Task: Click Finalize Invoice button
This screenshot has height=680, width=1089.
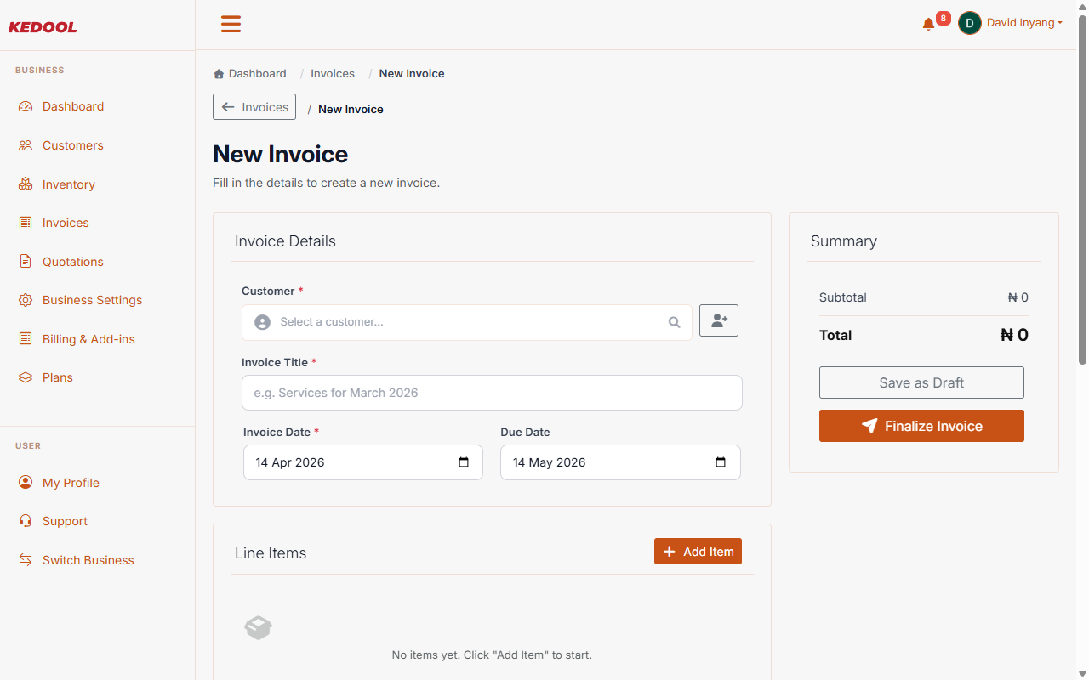Action: [921, 426]
